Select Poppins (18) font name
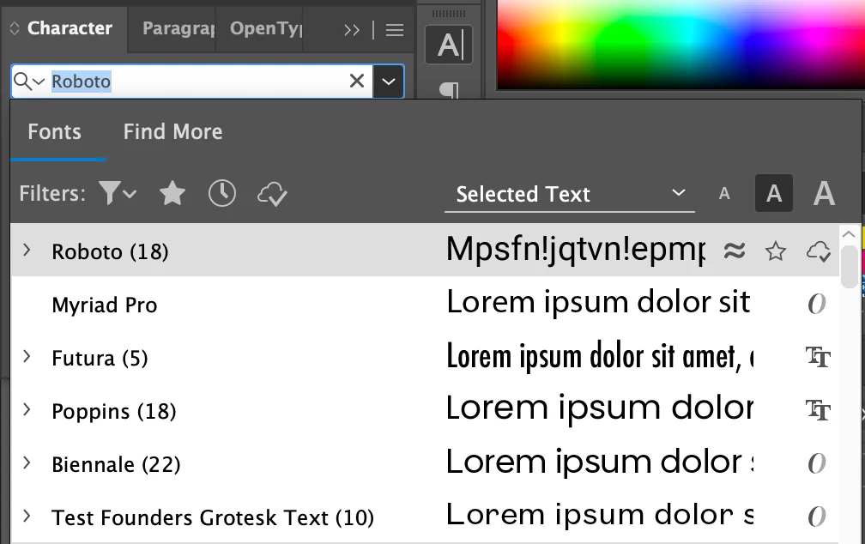 pyautogui.click(x=113, y=412)
